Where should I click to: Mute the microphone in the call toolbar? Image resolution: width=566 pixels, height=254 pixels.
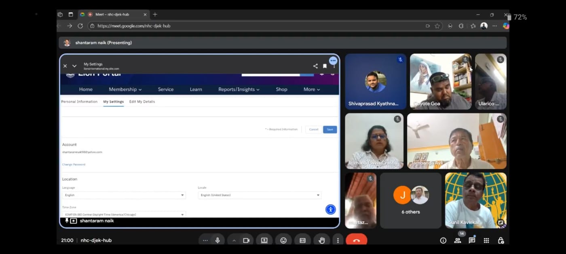click(x=217, y=240)
